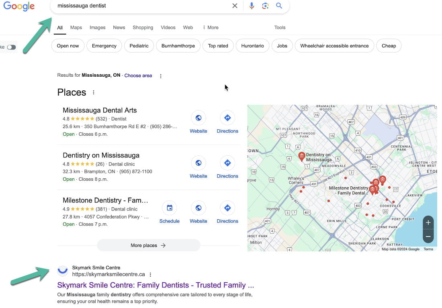Click the Choose area link
The height and width of the screenshot is (308, 442).
point(138,75)
